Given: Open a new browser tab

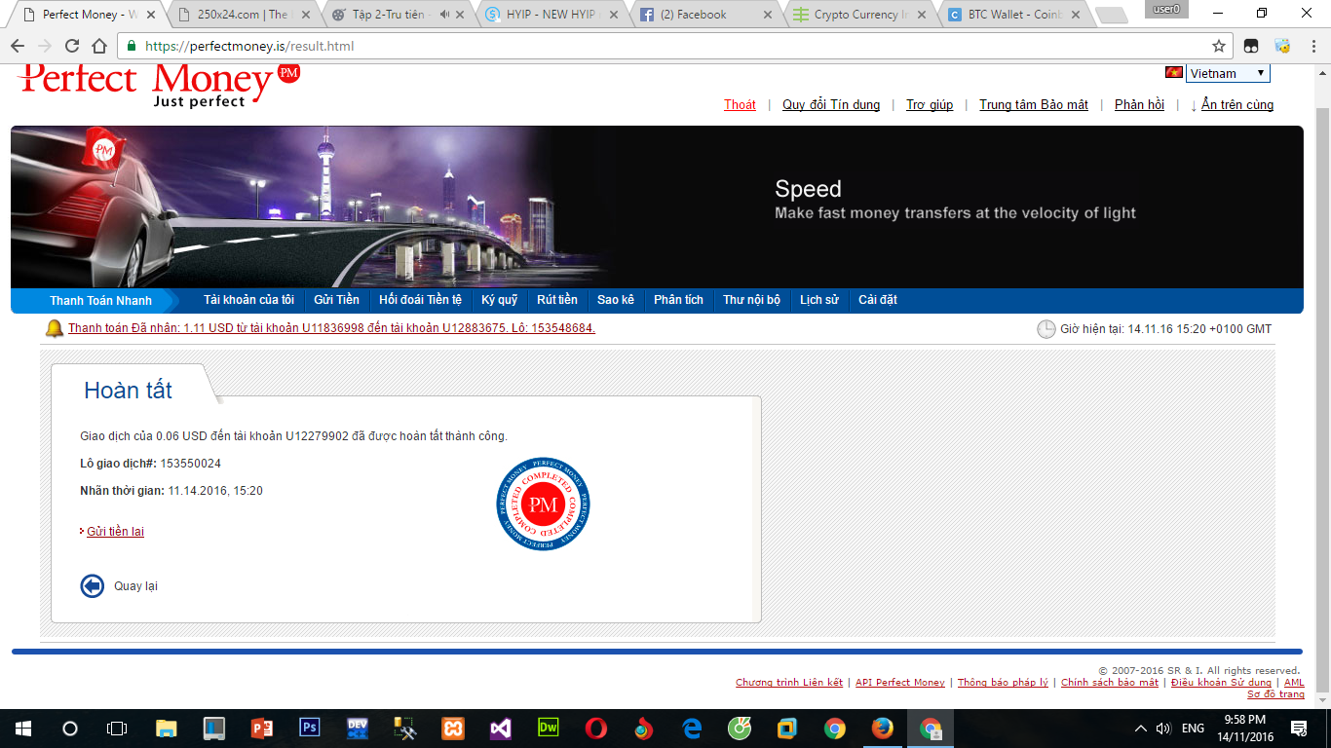Looking at the screenshot, I should point(1111,16).
